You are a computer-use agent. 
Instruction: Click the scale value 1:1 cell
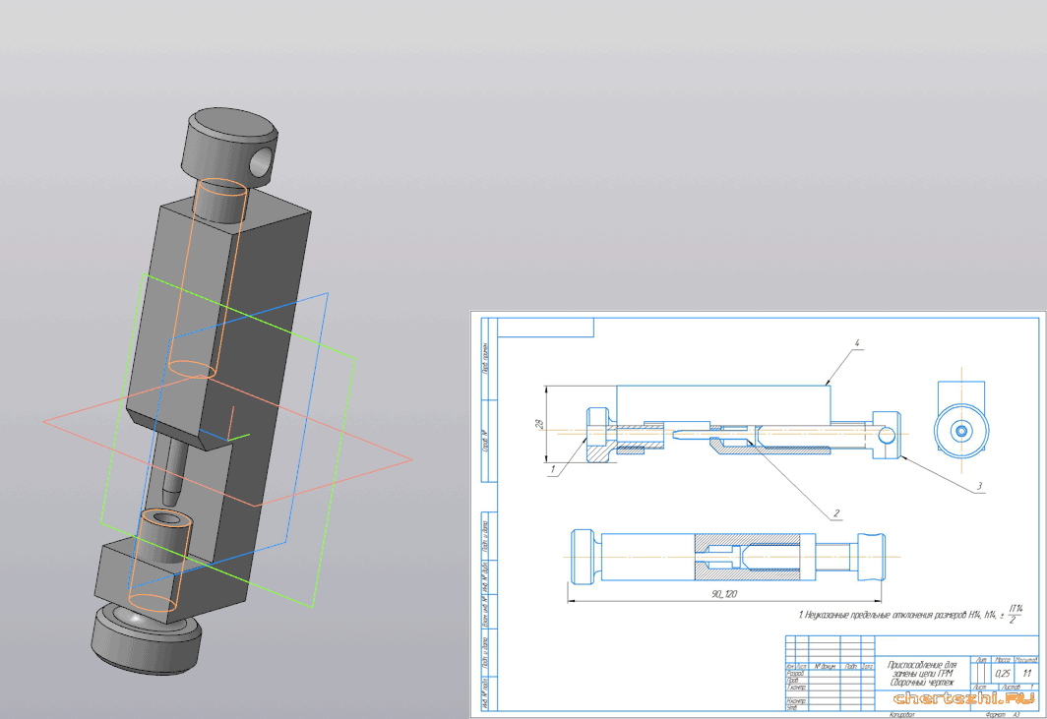coord(1026,673)
